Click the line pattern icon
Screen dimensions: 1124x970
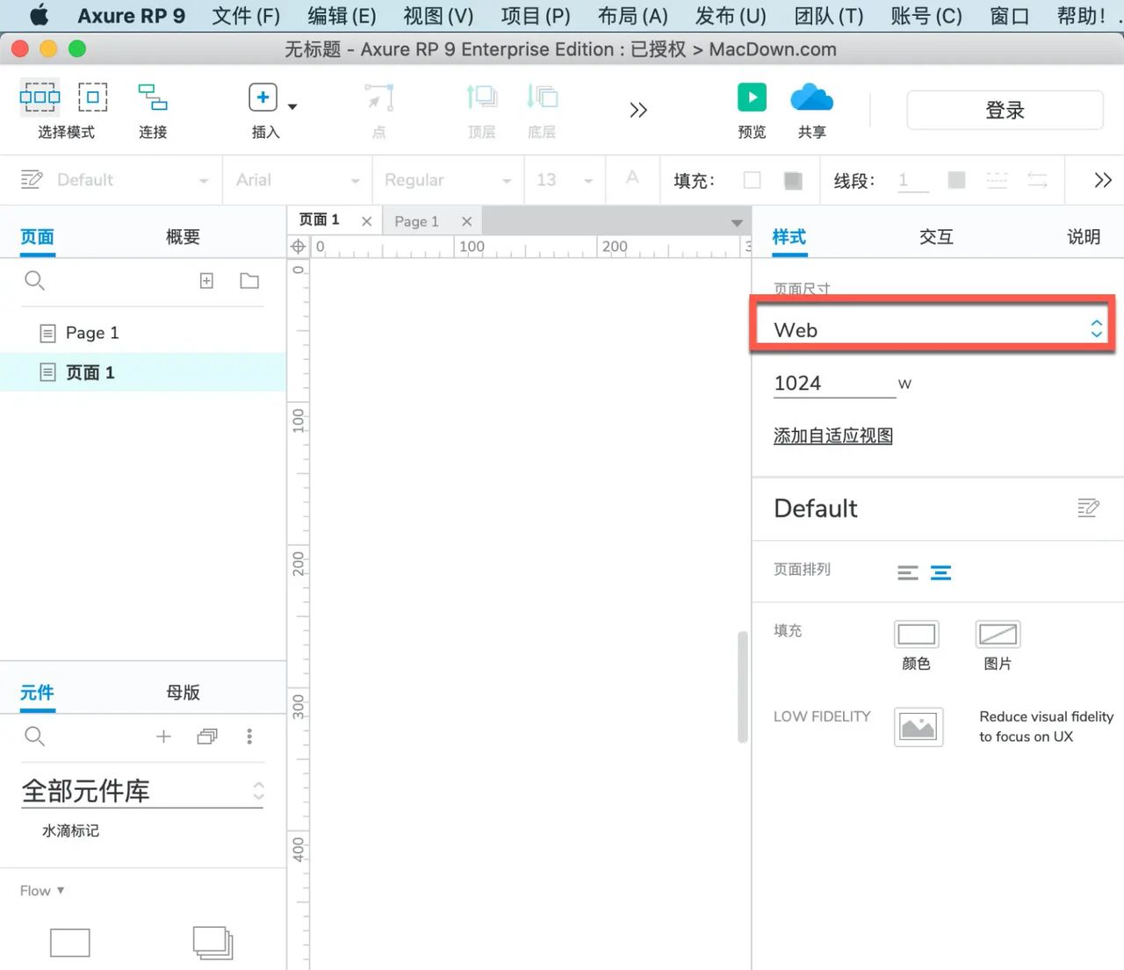tap(998, 180)
